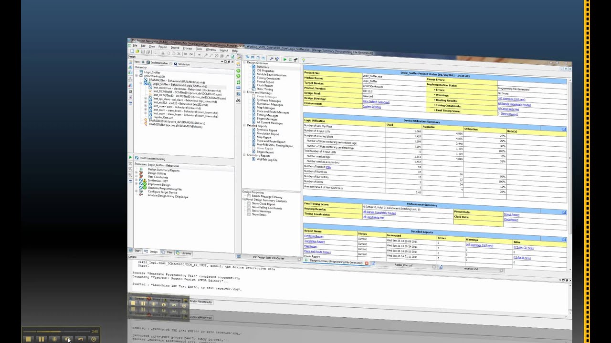The image size is (611, 343).
Task: Expand Design Utilities process
Action: [x=136, y=172]
